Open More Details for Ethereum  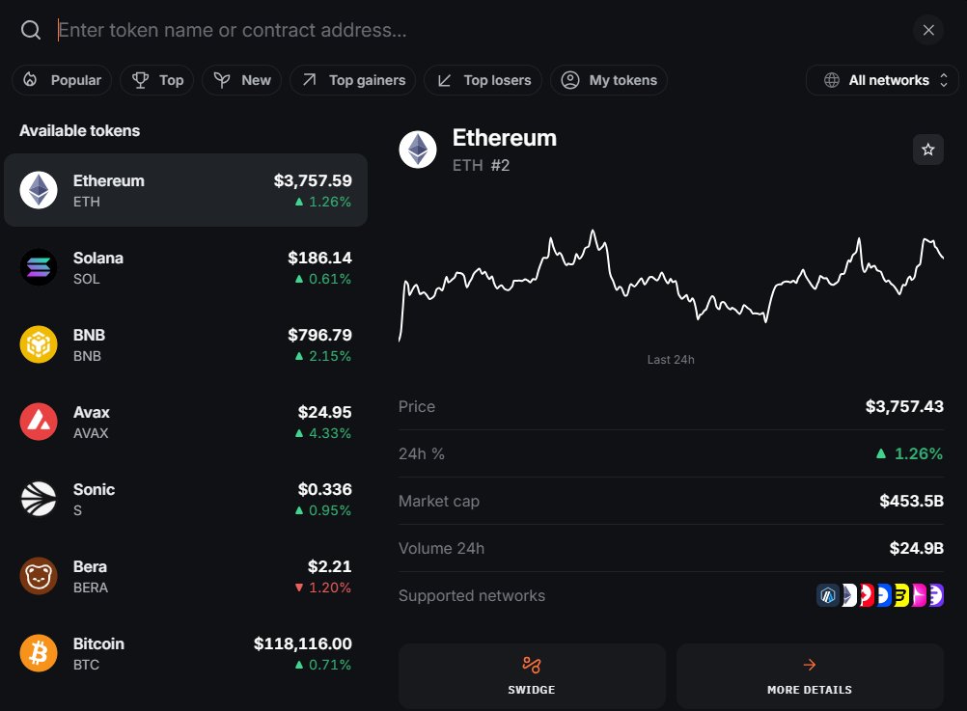(810, 676)
